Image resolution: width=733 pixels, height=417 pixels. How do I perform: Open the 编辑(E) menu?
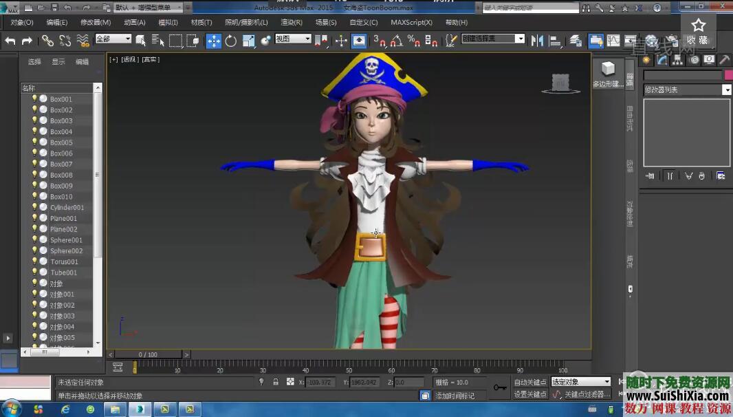point(57,23)
